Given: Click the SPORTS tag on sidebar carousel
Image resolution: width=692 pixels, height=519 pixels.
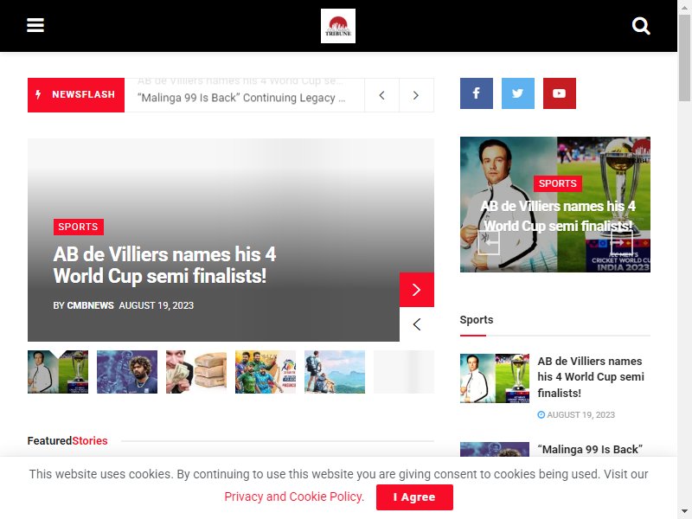Looking at the screenshot, I should coord(557,183).
